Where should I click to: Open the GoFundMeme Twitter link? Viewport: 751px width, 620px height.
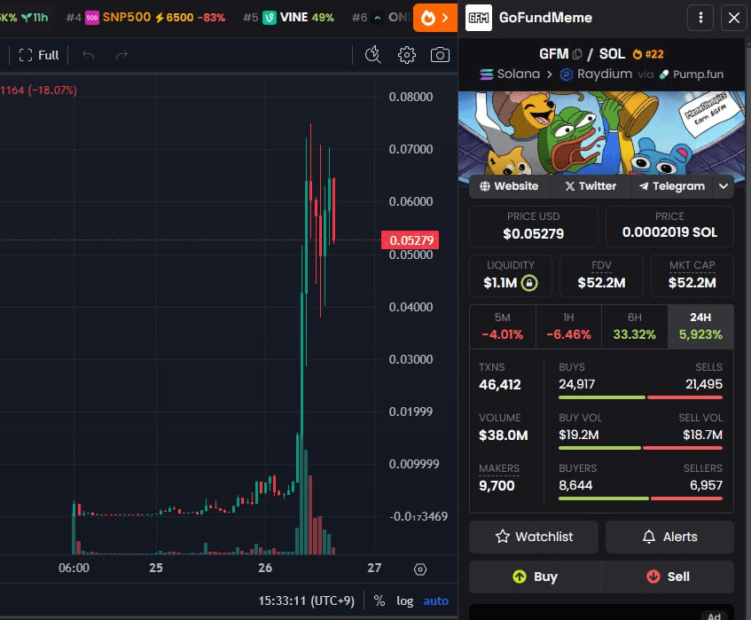click(591, 186)
